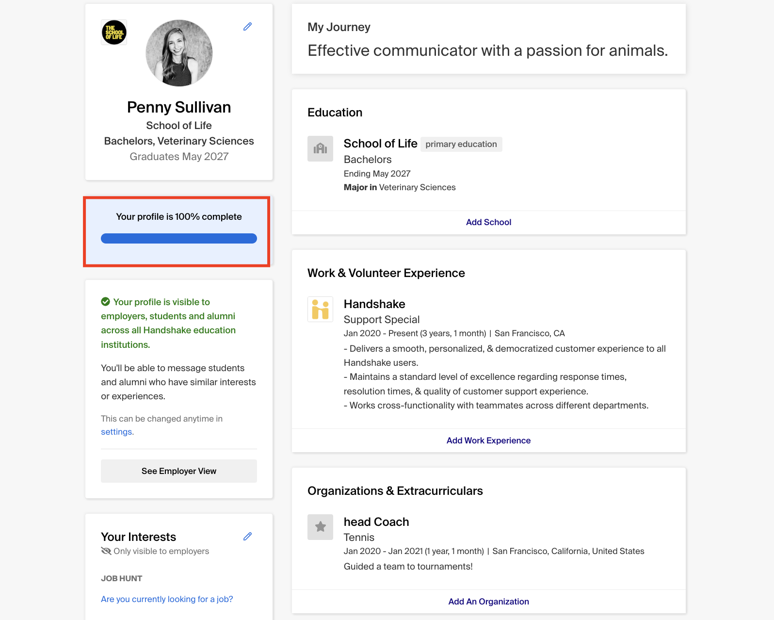Screen dimensions: 774x620
Task: Click the head Coach organization title
Action: (376, 522)
